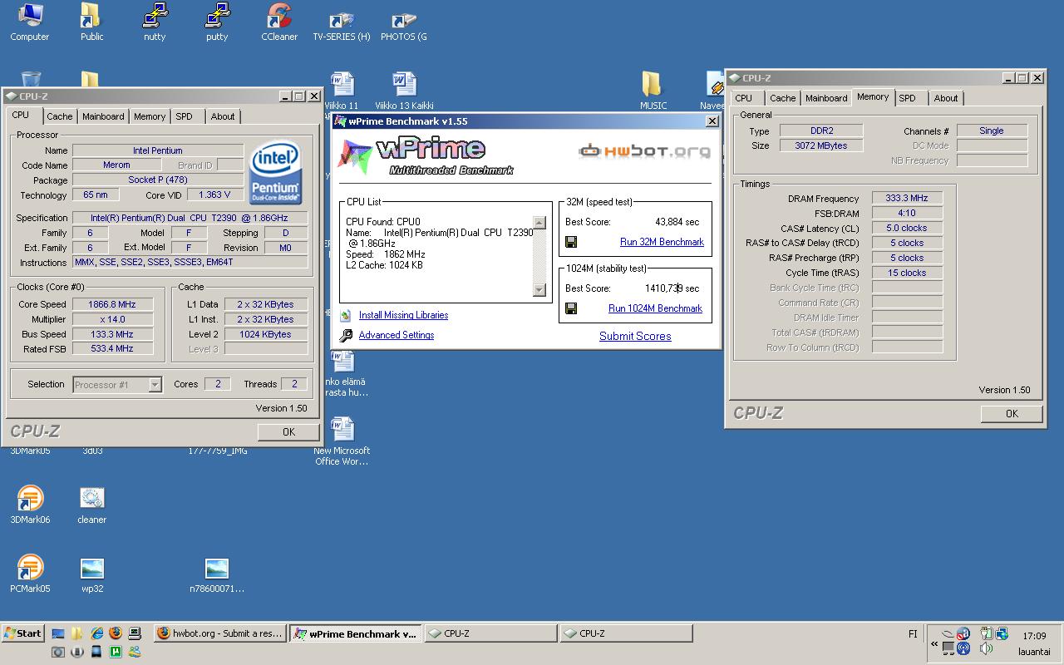The width and height of the screenshot is (1064, 665).
Task: Expand hidden tray icons with chevron
Action: click(x=934, y=644)
